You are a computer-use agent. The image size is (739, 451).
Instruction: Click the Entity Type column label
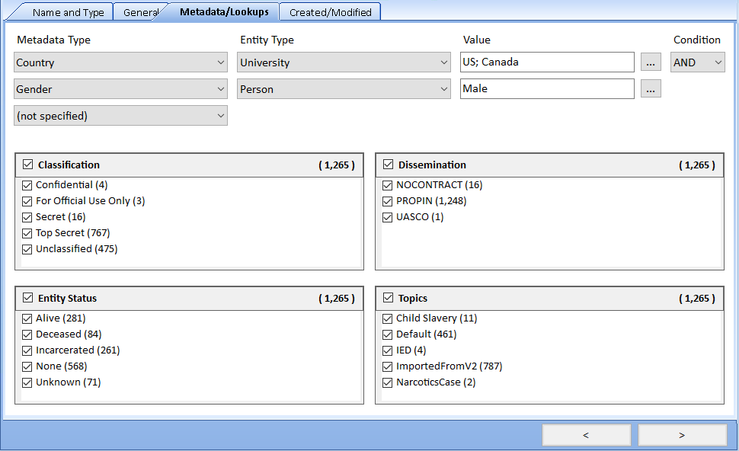pos(267,40)
